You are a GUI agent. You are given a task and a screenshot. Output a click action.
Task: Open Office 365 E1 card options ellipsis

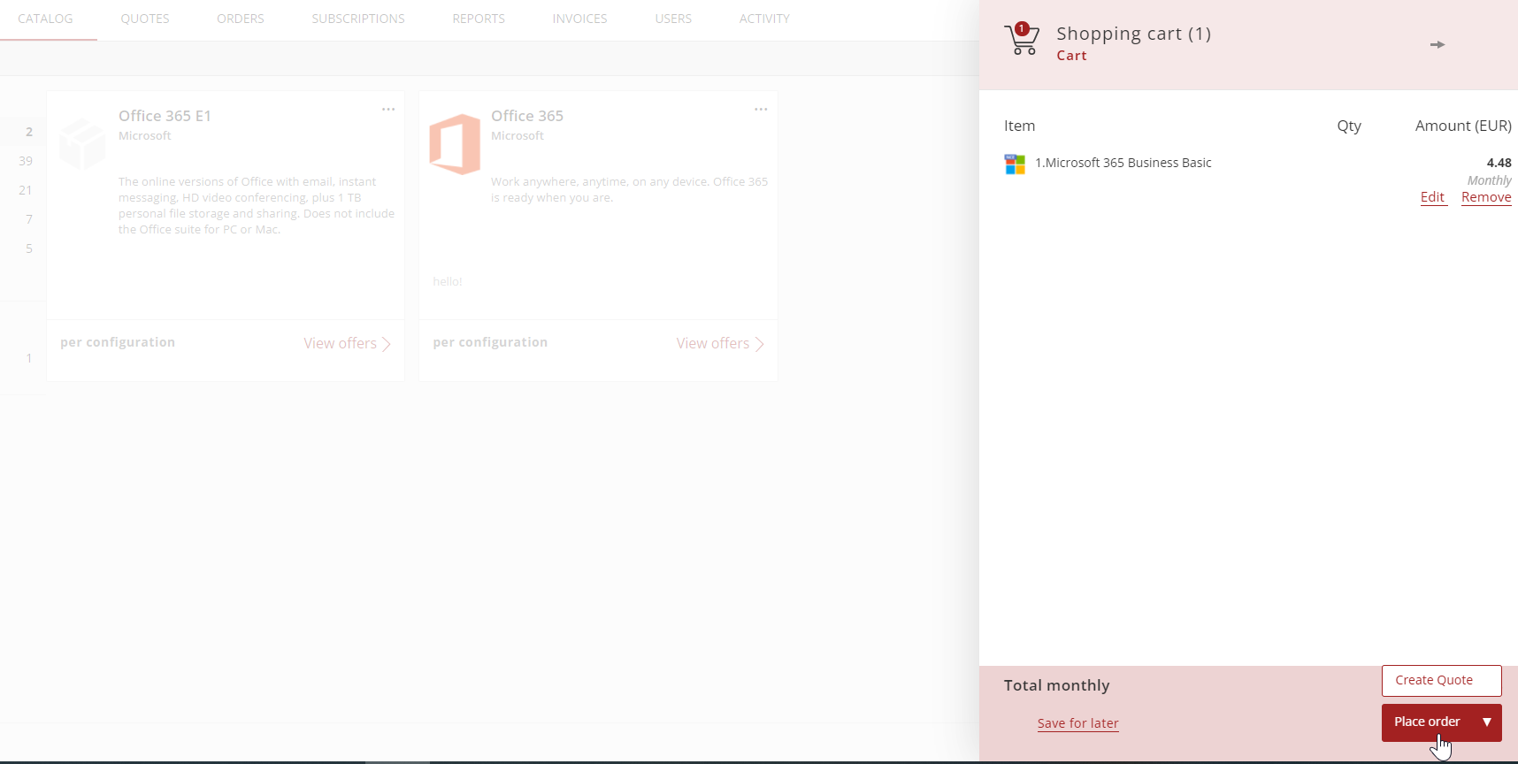(388, 109)
